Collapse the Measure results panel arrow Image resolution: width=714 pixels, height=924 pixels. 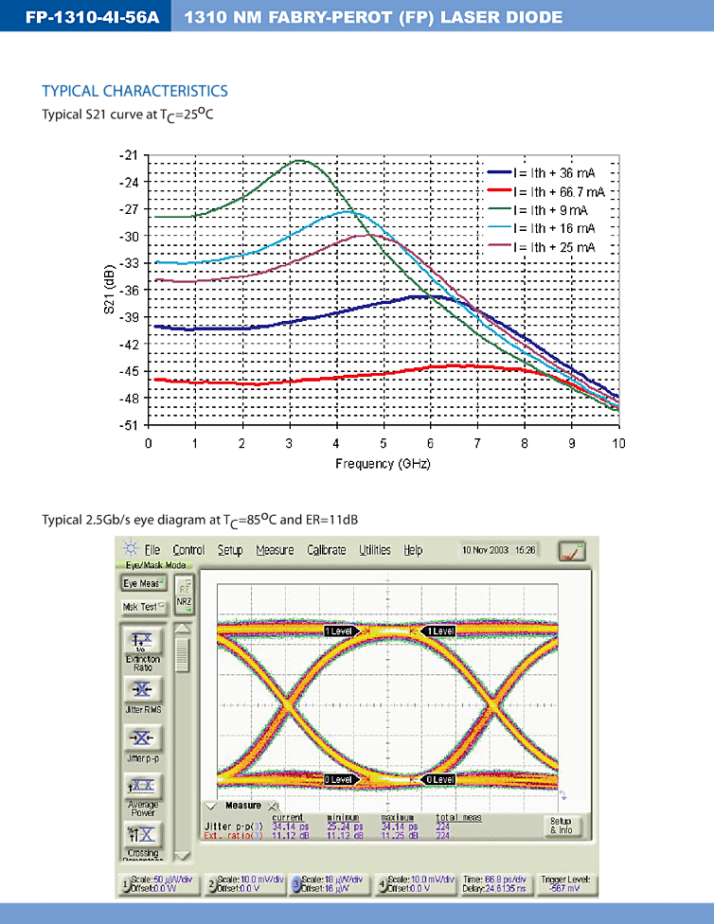[210, 807]
